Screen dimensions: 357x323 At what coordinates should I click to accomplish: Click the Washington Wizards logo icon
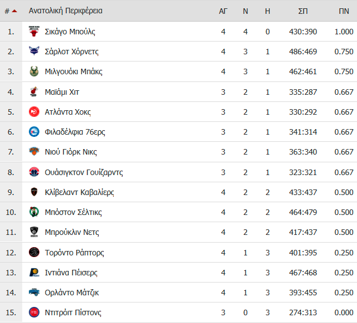(x=34, y=172)
